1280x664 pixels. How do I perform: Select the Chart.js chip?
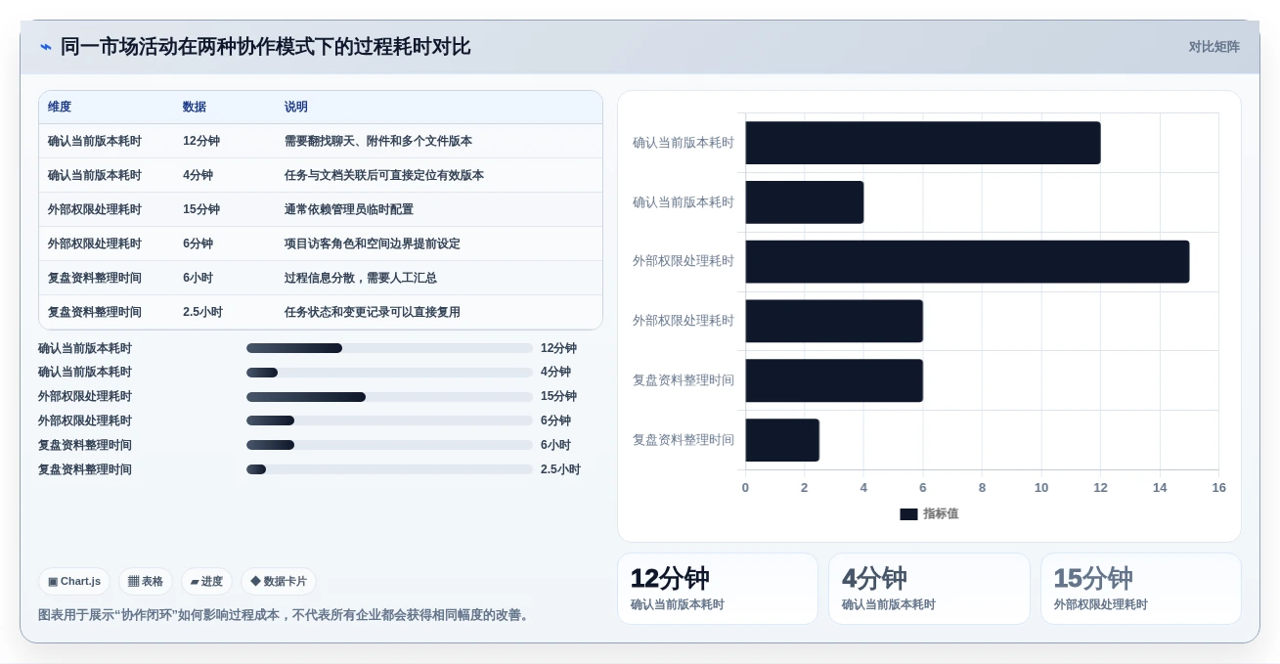click(74, 582)
